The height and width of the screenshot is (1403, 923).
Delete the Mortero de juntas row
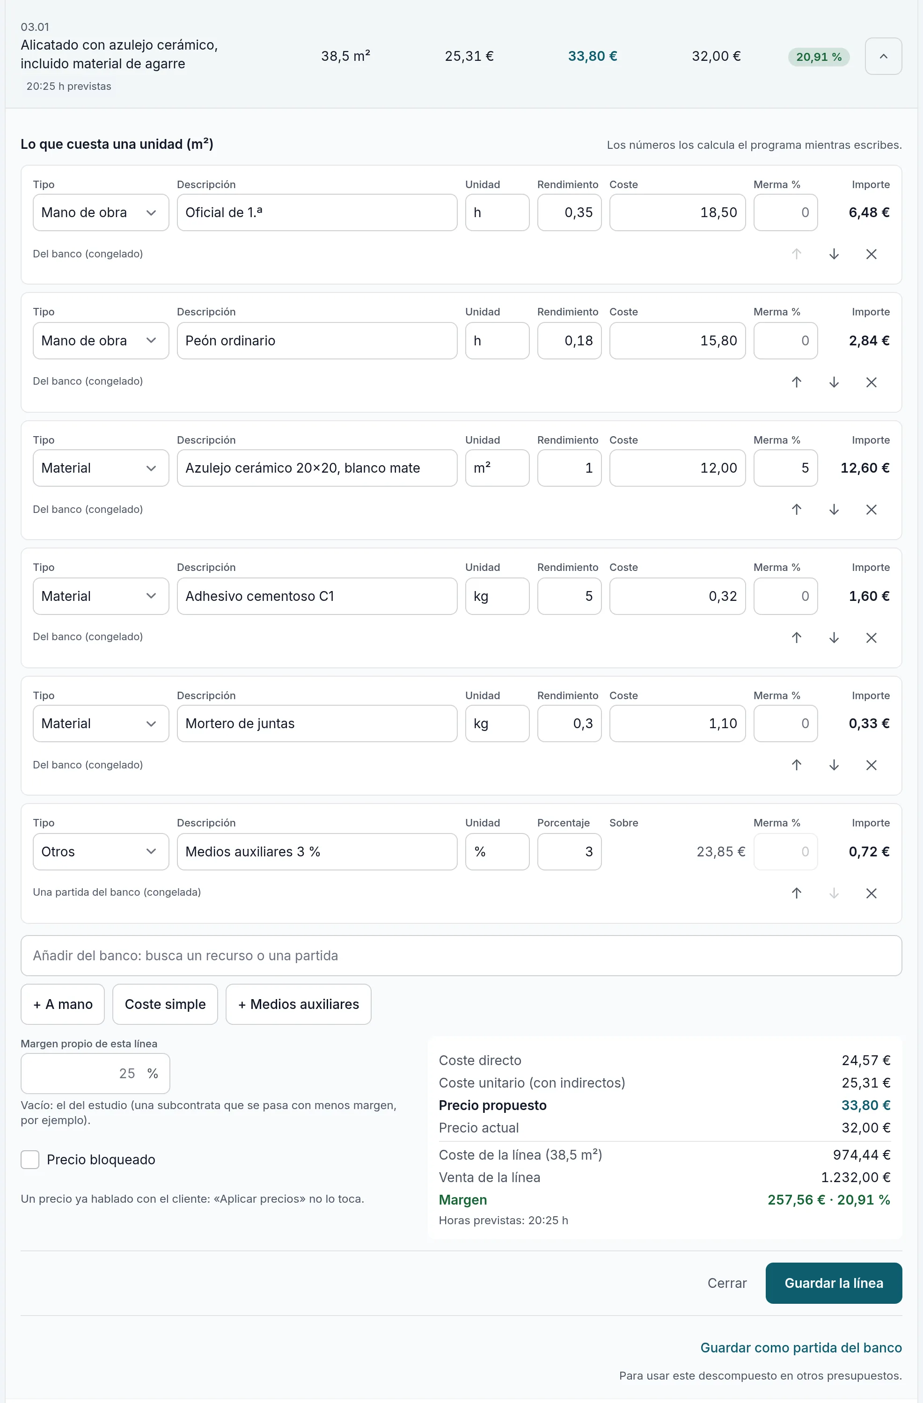pos(871,765)
